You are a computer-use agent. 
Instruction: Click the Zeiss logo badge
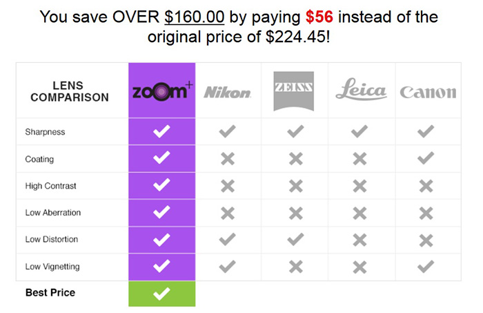tap(293, 91)
